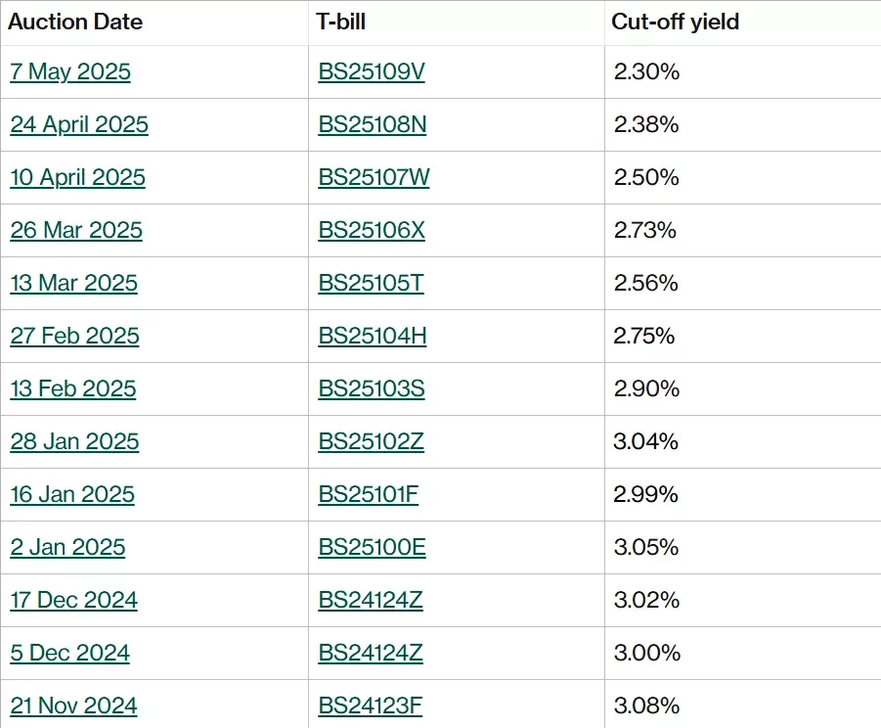881x728 pixels.
Task: Open T-bill BS25105T link
Action: (x=371, y=284)
